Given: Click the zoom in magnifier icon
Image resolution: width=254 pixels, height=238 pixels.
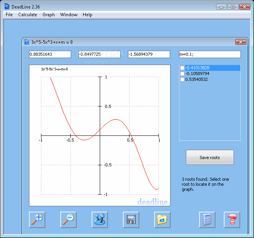Looking at the screenshot, I should click(x=37, y=220).
